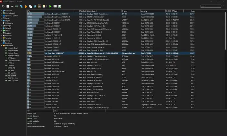Image resolution: width=227 pixels, height=136 pixels.
Task: Expand the Motherboard tree node
Action: pyautogui.click(x=1, y=13)
